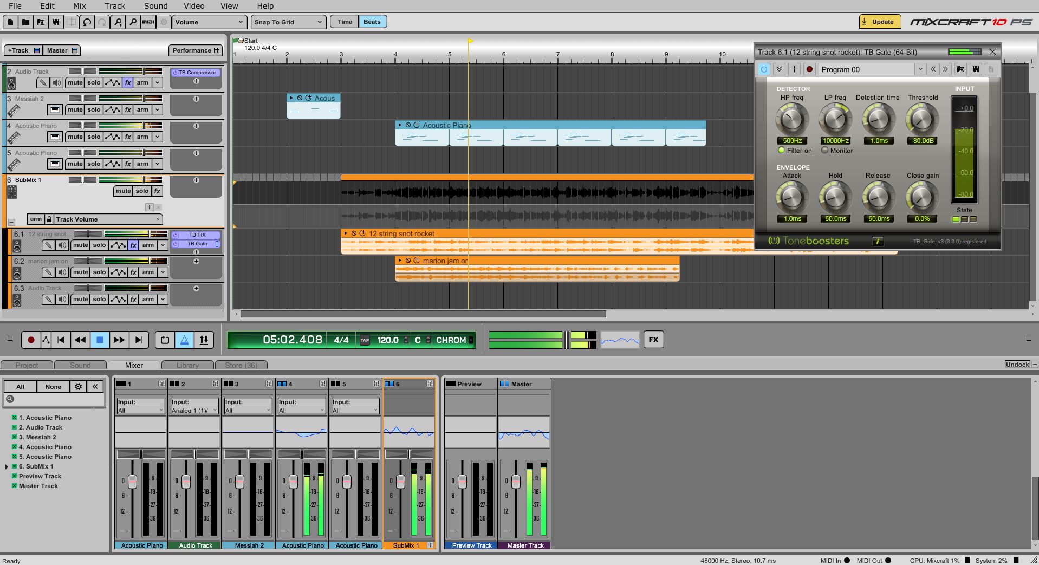Open the Volume automation dropdown

[209, 22]
